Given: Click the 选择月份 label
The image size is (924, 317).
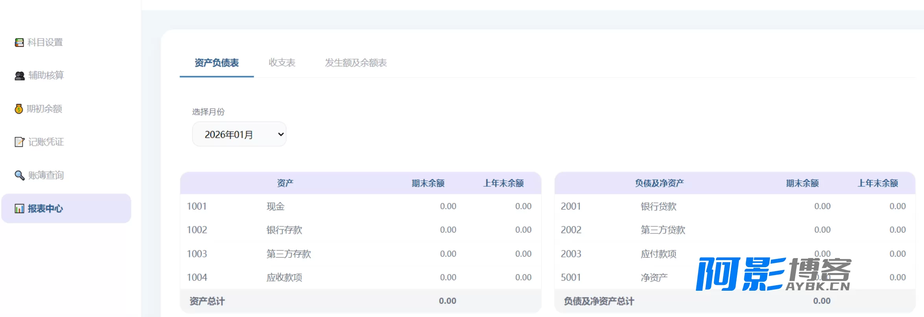Looking at the screenshot, I should click(208, 112).
